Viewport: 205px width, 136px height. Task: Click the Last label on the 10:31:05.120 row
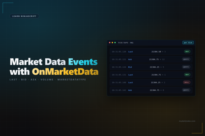click(131, 52)
